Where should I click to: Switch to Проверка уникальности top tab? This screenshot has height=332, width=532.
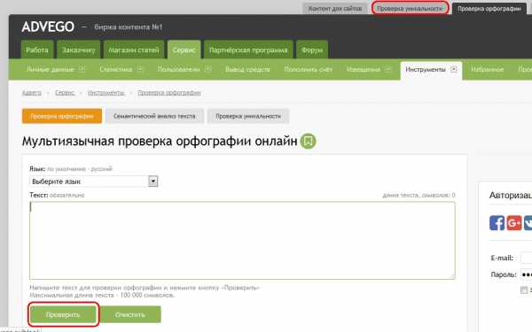click(410, 9)
